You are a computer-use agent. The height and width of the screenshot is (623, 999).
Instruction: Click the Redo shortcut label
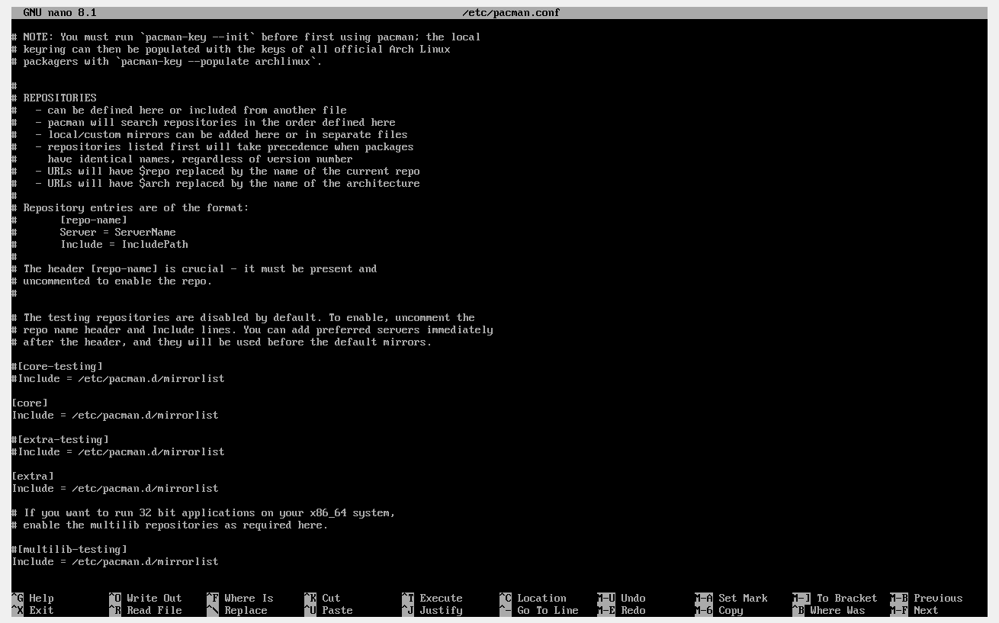pyautogui.click(x=632, y=610)
